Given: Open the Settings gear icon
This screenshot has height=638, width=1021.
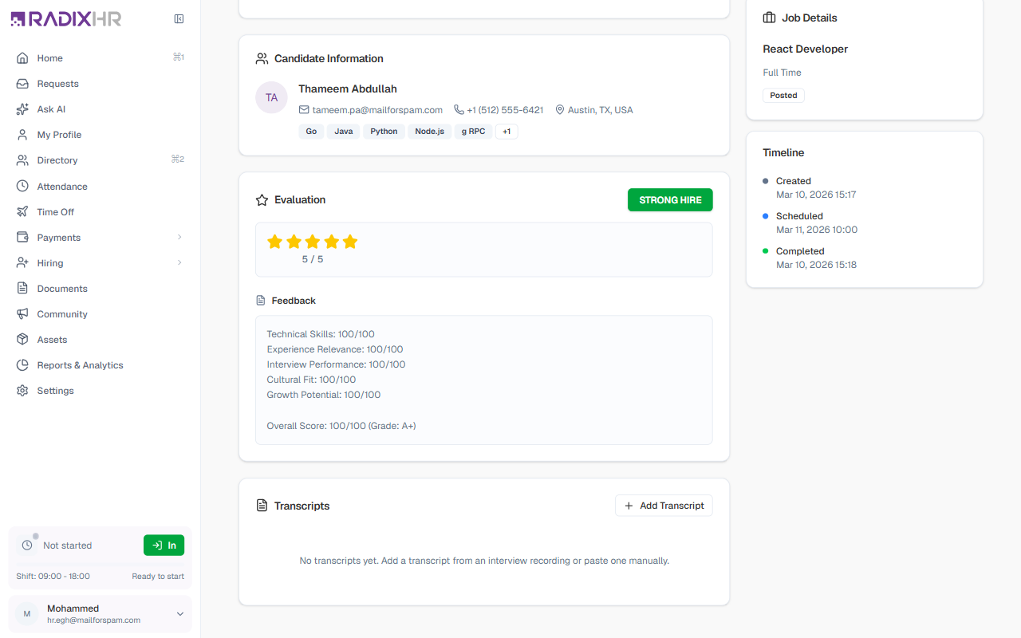Looking at the screenshot, I should (x=22, y=391).
